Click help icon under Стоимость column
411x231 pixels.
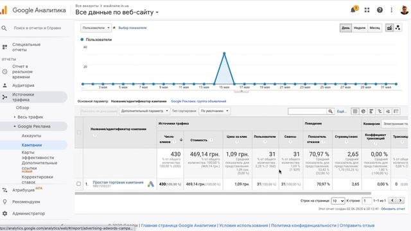211,140
